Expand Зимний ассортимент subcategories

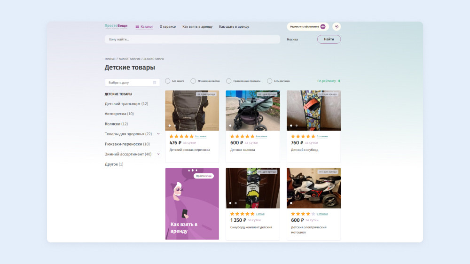[x=158, y=154]
